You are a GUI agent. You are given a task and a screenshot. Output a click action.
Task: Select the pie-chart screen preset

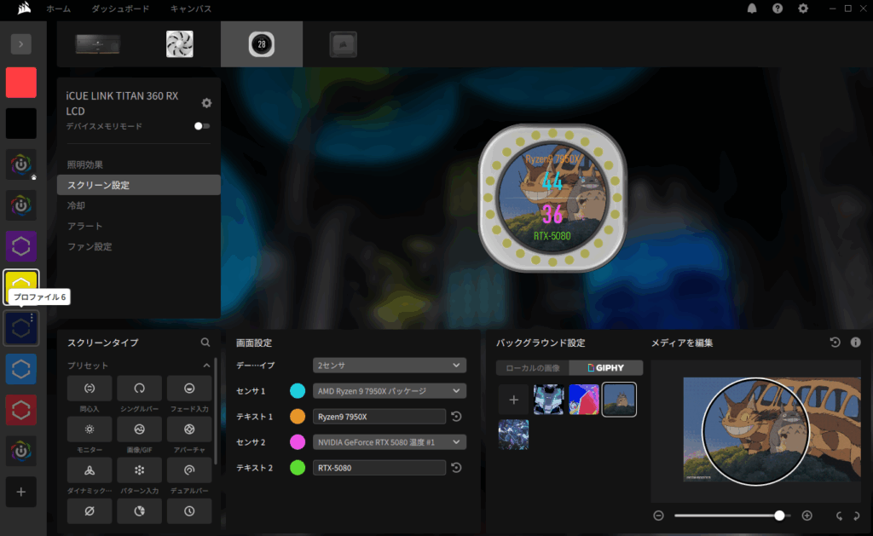(139, 511)
